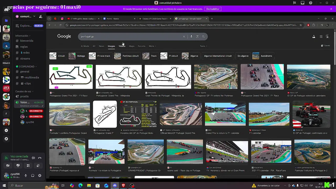336x189 pixels.
Task: Open Discord from the Windows taskbar
Action: click(x=115, y=186)
